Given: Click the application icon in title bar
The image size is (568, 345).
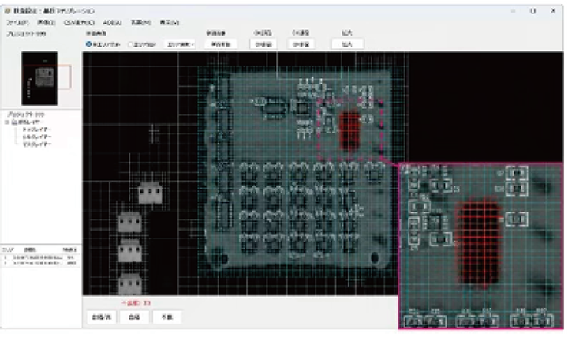Looking at the screenshot, I should (x=7, y=11).
